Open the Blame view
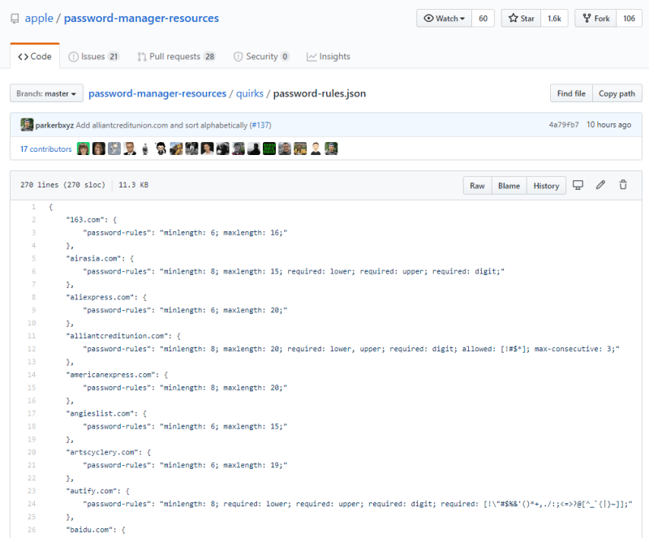Viewport: 649px width, 538px height. click(509, 186)
